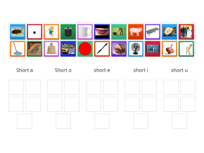The height and width of the screenshot is (153, 204).
Task: Pick the mop picture tile
Action: click(18, 49)
